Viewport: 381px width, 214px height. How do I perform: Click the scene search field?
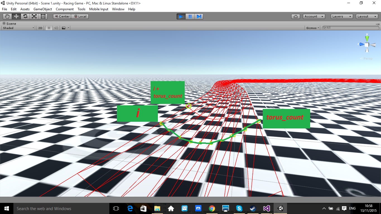[x=351, y=28]
